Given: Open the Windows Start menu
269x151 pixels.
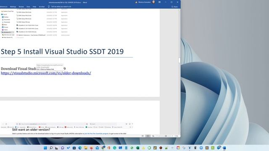Looking at the screenshot, I should tap(45, 148).
